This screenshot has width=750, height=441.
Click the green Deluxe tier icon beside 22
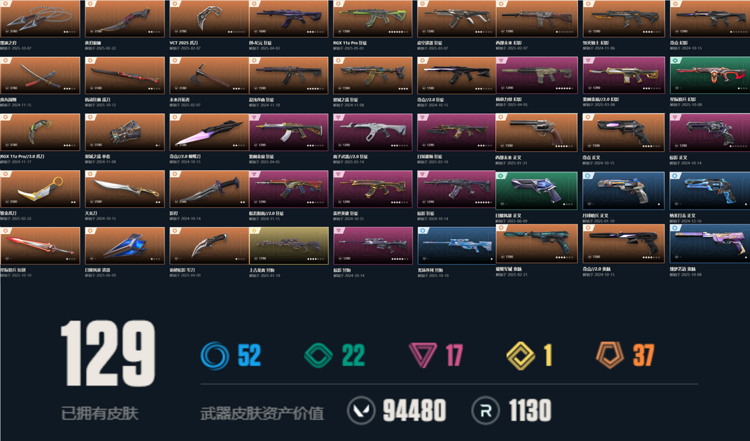pos(319,356)
